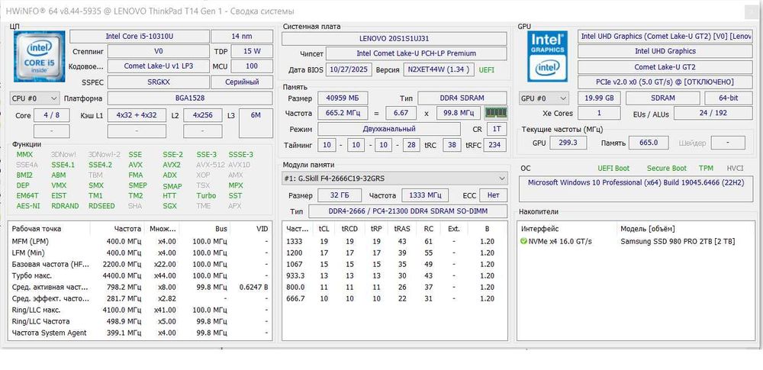Click the Comet Lake-U GT2 GPU codename field

(665, 67)
